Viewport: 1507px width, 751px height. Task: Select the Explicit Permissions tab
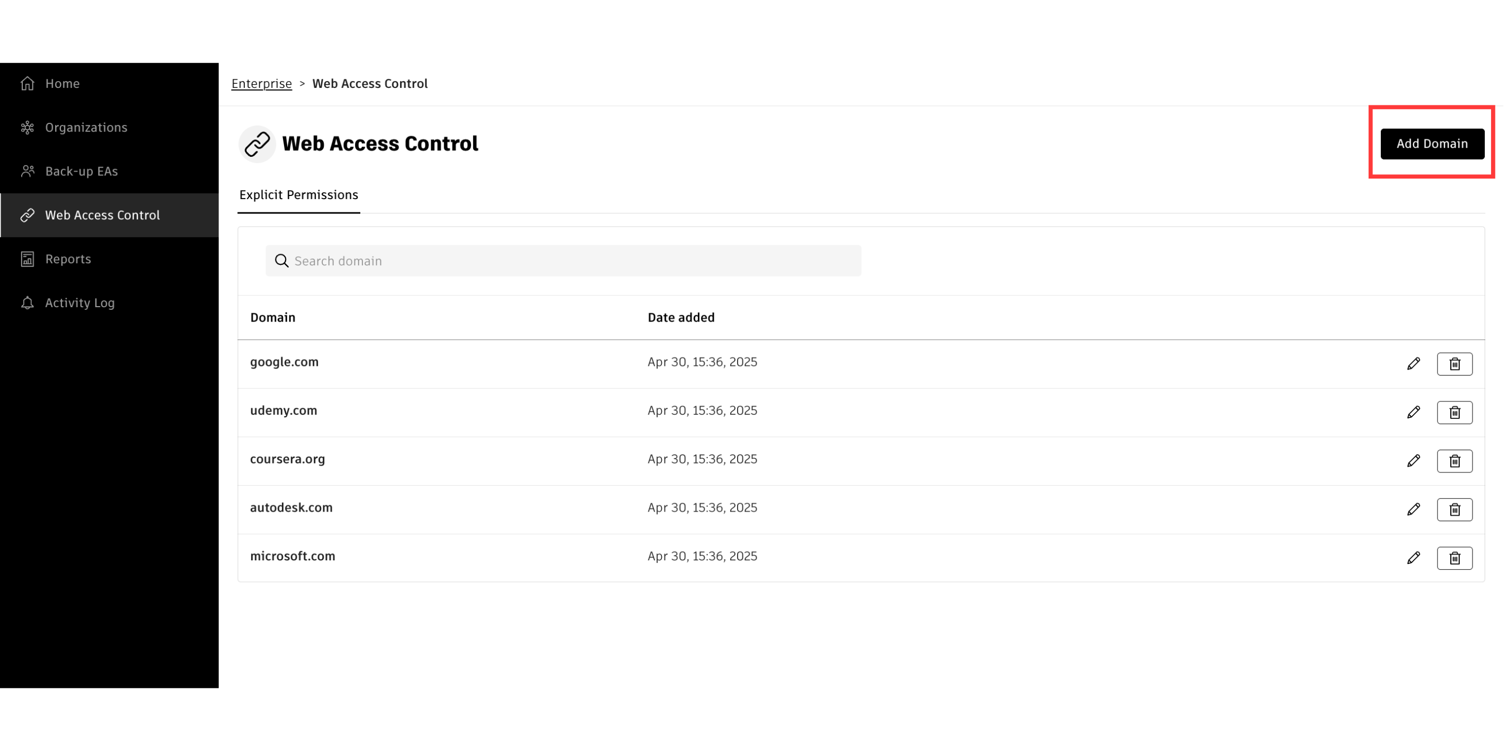click(298, 195)
